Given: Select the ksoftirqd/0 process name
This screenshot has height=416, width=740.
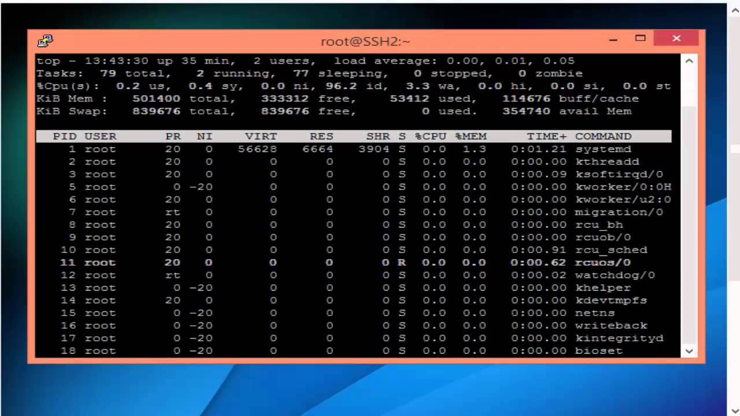Looking at the screenshot, I should coord(619,174).
